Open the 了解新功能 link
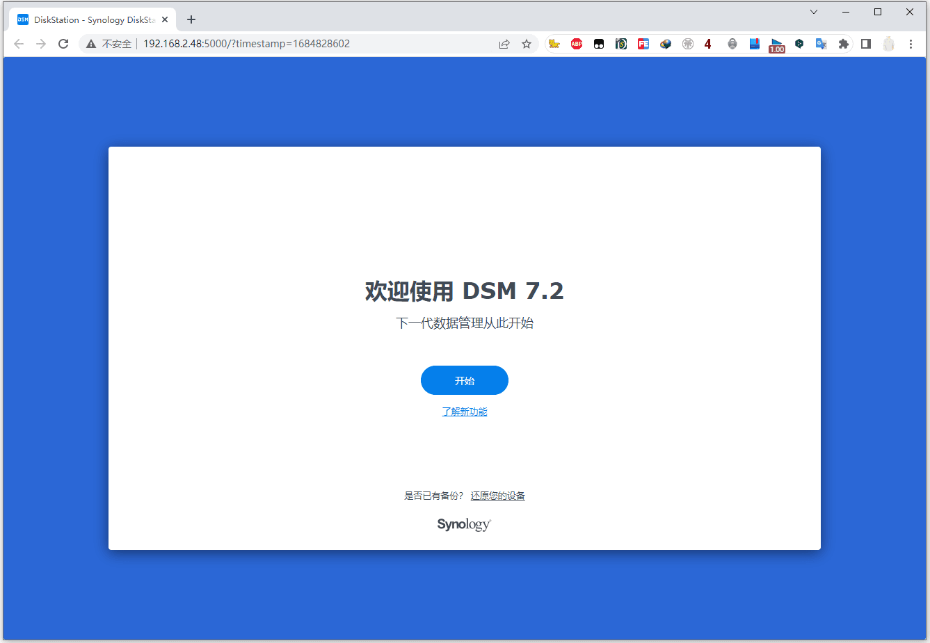 coord(465,412)
